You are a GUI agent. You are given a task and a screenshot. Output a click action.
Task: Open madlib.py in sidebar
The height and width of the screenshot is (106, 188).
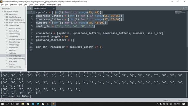pyautogui.click(x=12, y=53)
